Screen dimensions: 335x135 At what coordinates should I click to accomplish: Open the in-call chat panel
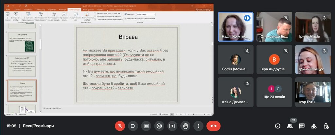pos(302,126)
